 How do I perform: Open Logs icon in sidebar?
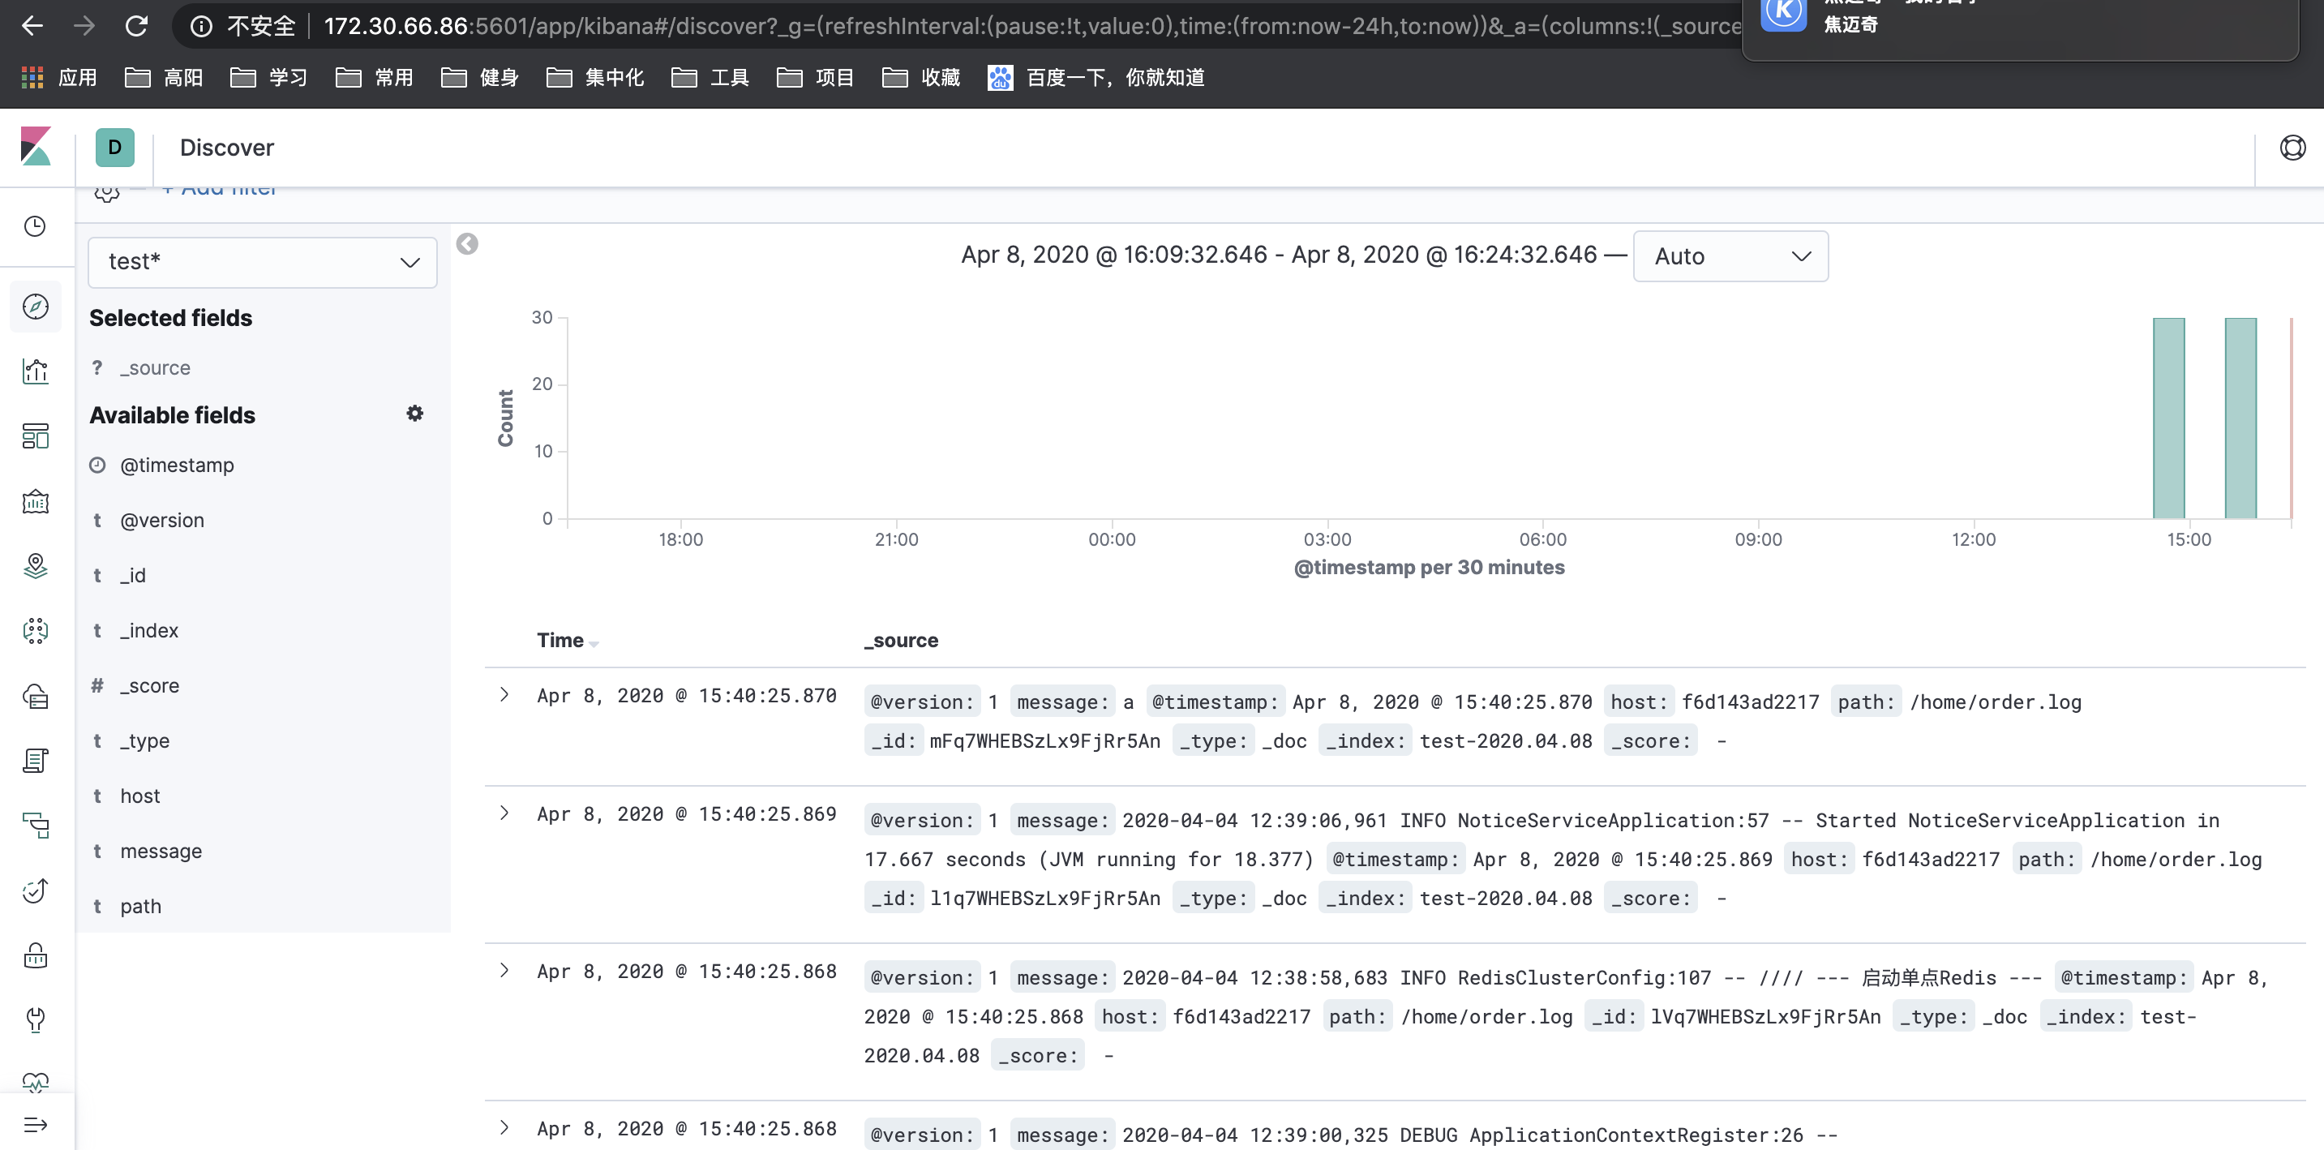(x=35, y=761)
